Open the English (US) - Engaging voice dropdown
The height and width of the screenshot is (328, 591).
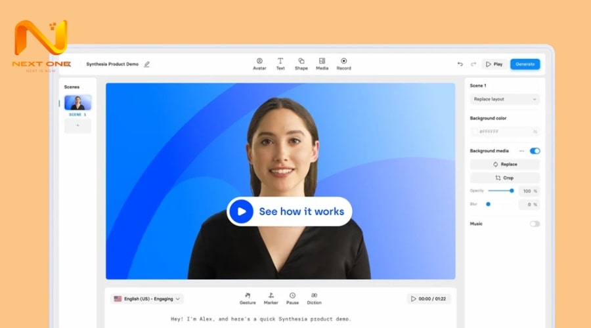147,298
